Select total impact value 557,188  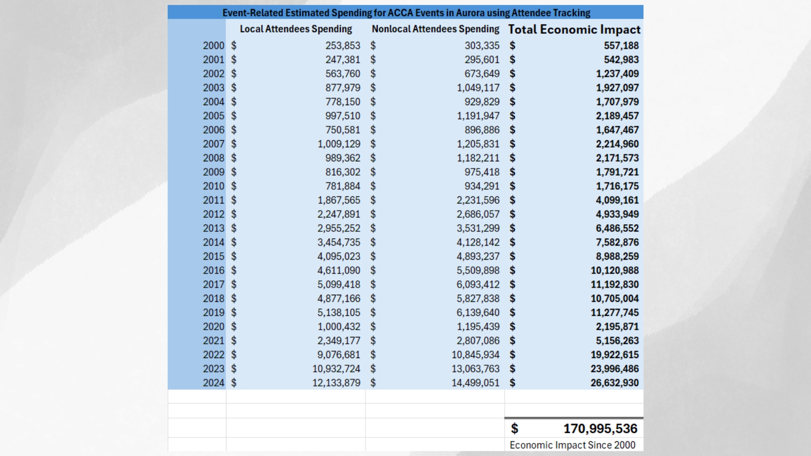pos(621,46)
